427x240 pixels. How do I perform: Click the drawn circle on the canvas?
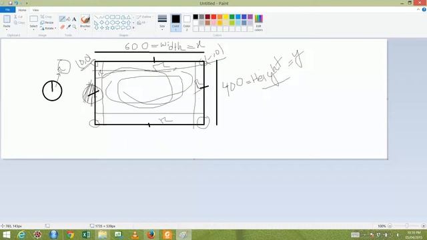tap(52, 91)
